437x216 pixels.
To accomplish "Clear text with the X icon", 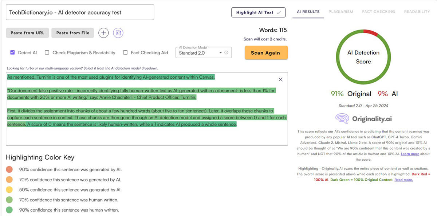I will click(280, 79).
